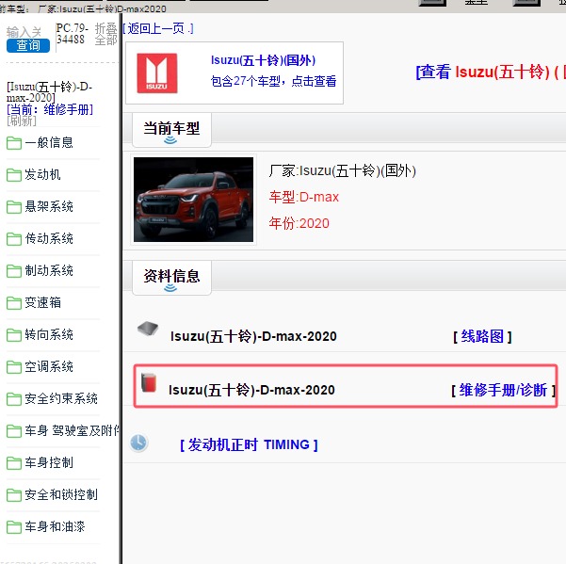The height and width of the screenshot is (564, 566).
Task: Click folder icon beside 空调系统
Action: (x=14, y=367)
